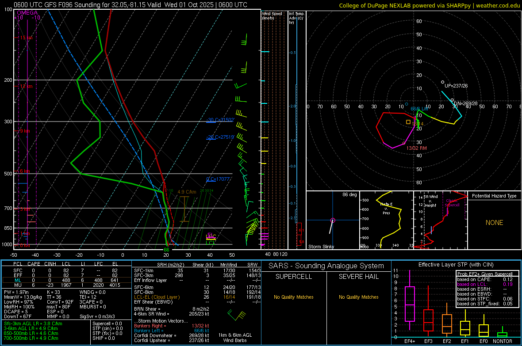522x346 pixels.
Task: Click the "15 km" height marker
Action: tap(26, 38)
